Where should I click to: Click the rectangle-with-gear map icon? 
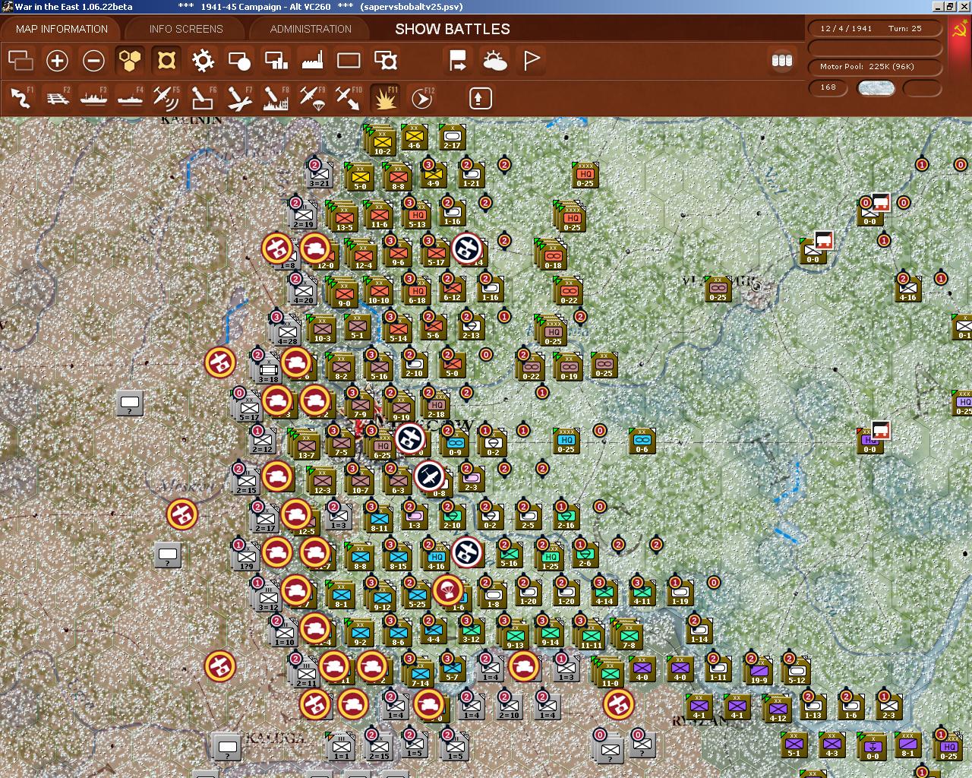click(x=385, y=60)
